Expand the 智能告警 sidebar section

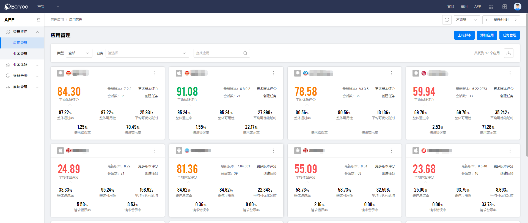tap(22, 76)
